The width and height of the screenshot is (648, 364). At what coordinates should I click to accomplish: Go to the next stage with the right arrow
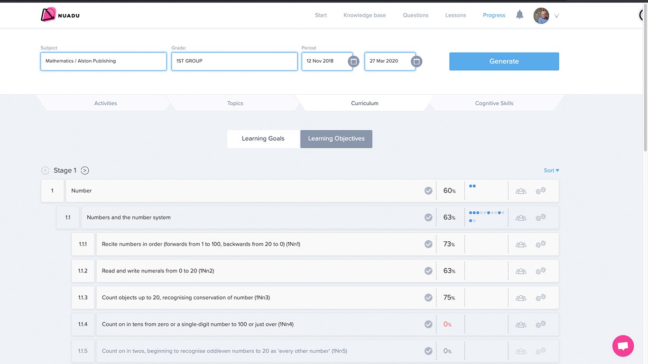coord(85,171)
